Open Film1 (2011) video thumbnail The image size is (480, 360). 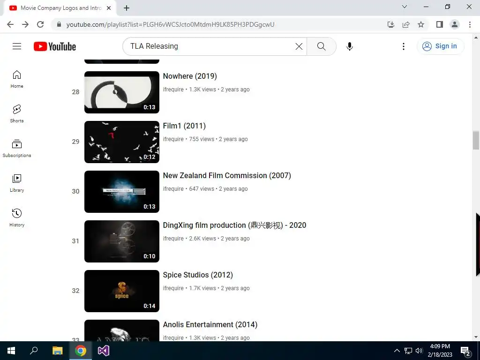coord(122,142)
